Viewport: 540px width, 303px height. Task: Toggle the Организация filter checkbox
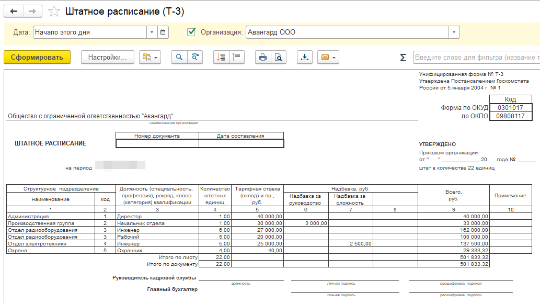pyautogui.click(x=191, y=32)
